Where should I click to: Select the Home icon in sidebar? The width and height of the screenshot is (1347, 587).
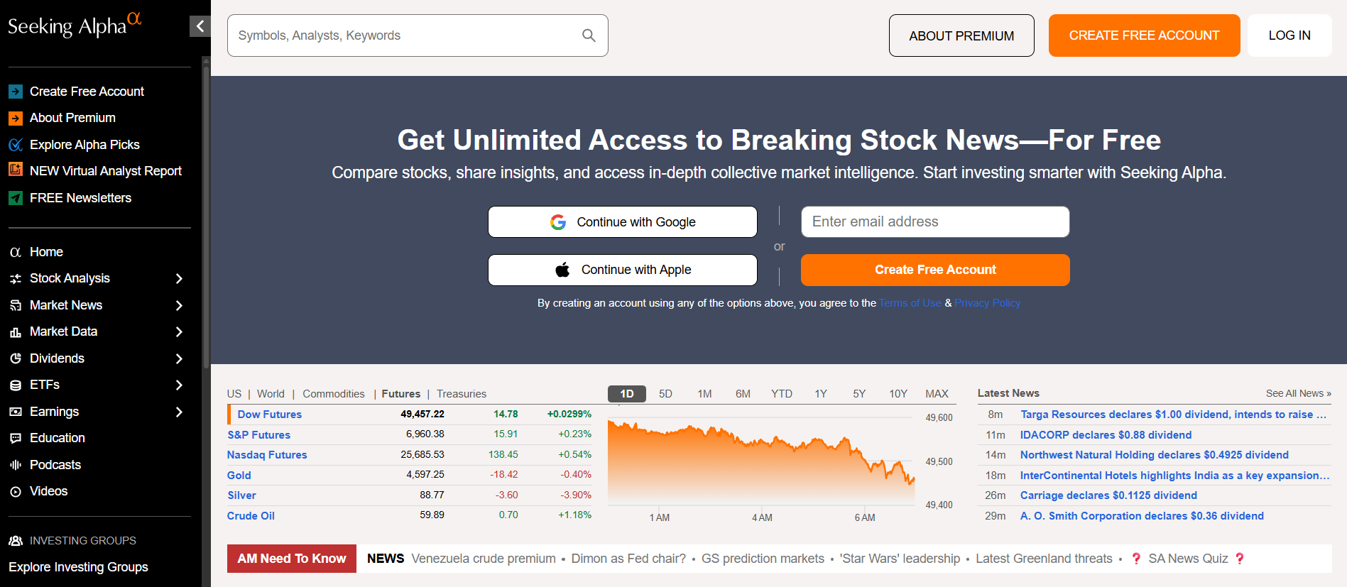pyautogui.click(x=16, y=251)
